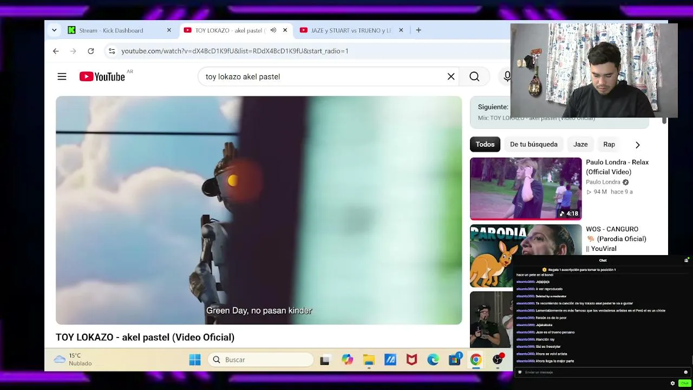This screenshot has height=390, width=693.
Task: Mute the TOY LOKAZO tab audio icon
Action: tap(273, 30)
